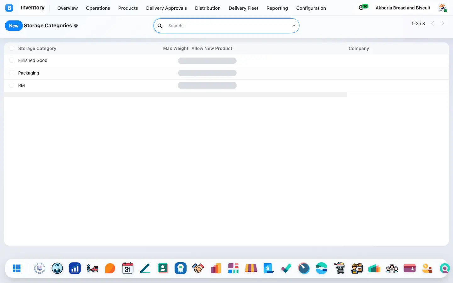Open the shopping cart app

(339, 268)
